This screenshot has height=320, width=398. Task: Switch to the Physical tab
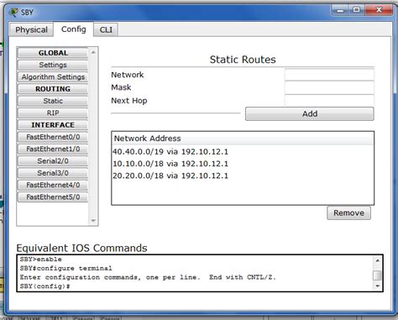pyautogui.click(x=31, y=29)
